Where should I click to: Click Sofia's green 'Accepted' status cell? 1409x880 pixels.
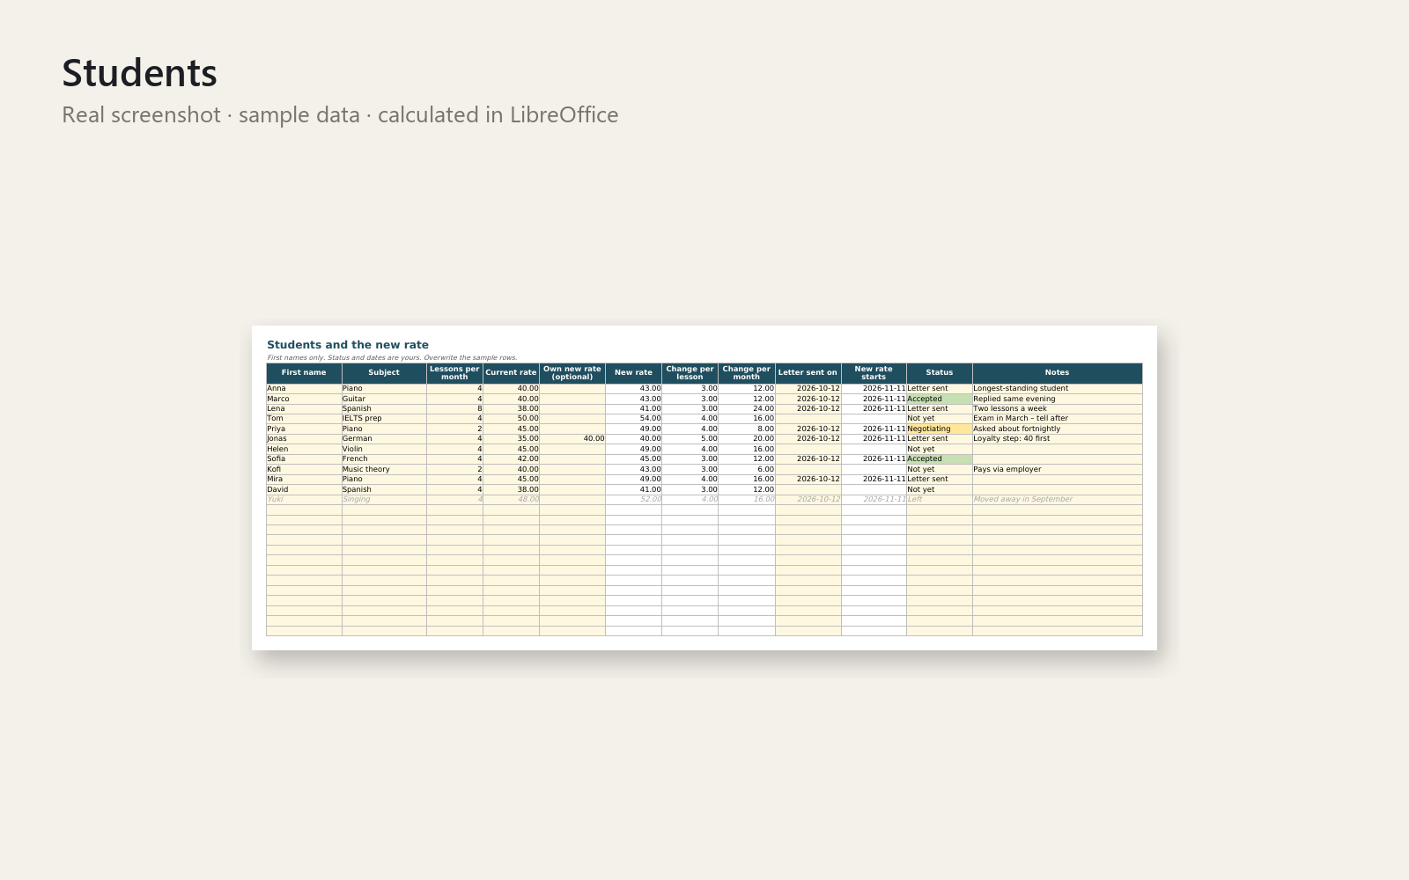[940, 459]
